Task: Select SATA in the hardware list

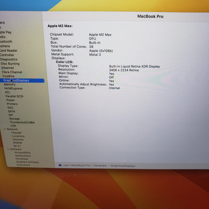Action: [x=12, y=111]
